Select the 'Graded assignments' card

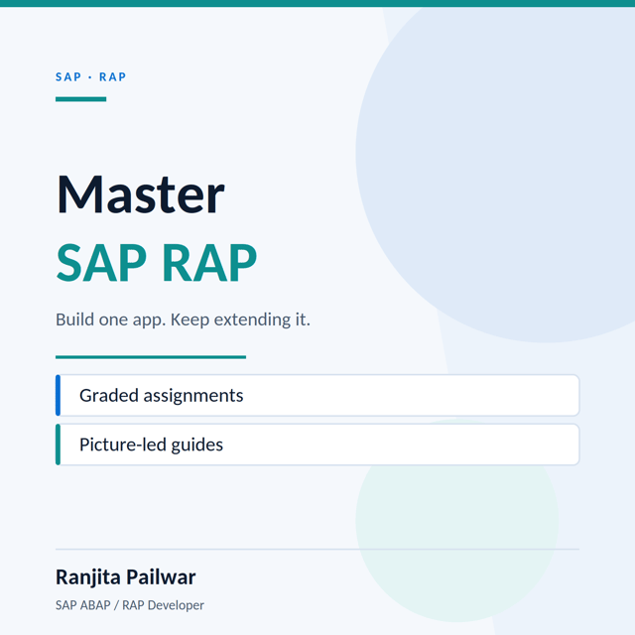pyautogui.click(x=317, y=395)
